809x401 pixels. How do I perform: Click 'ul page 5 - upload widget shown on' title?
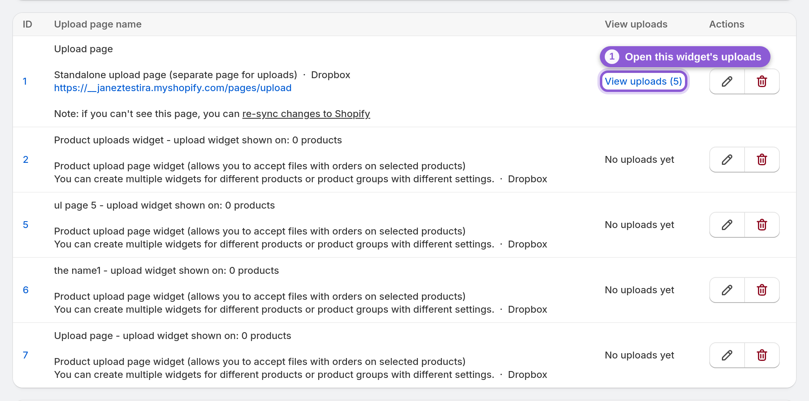tap(164, 205)
